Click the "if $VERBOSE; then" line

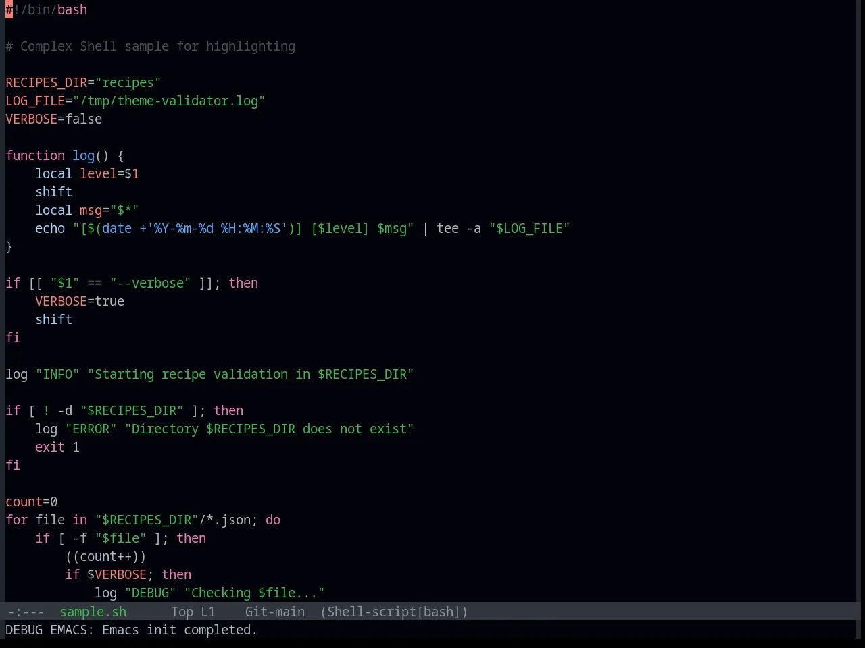(x=128, y=574)
